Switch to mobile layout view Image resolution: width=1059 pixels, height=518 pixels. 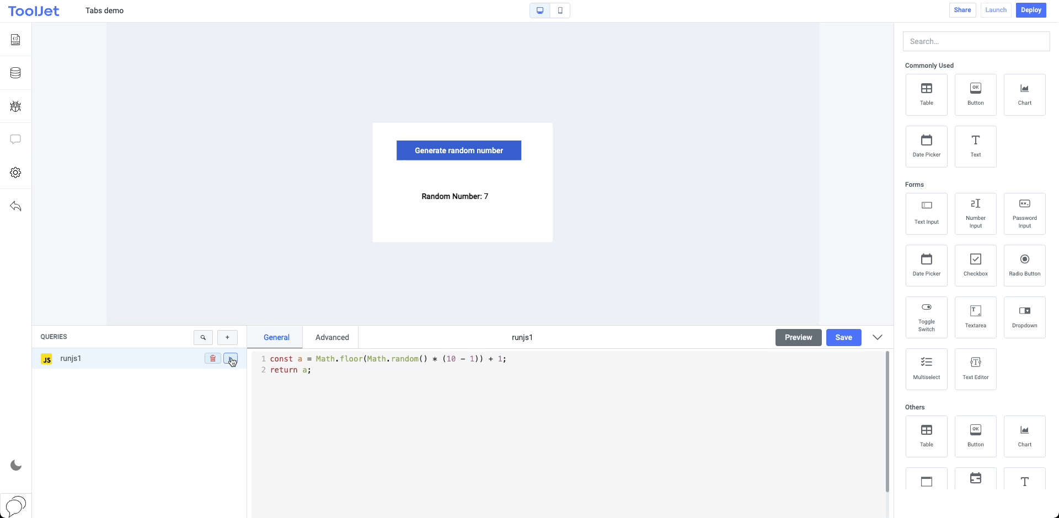[x=560, y=10]
